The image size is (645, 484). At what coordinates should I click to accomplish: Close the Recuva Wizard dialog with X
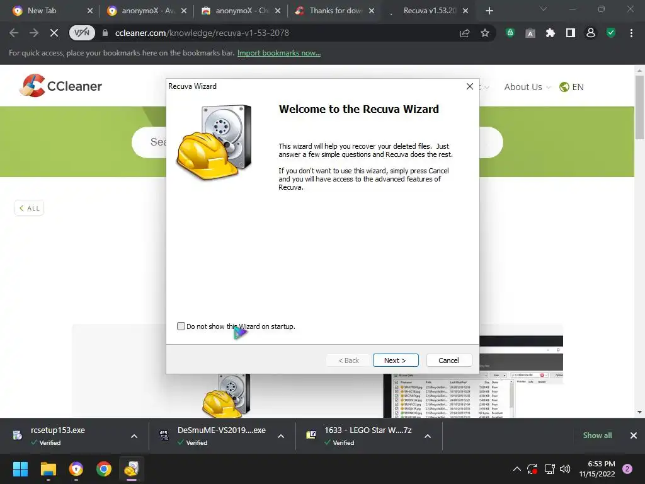(470, 86)
